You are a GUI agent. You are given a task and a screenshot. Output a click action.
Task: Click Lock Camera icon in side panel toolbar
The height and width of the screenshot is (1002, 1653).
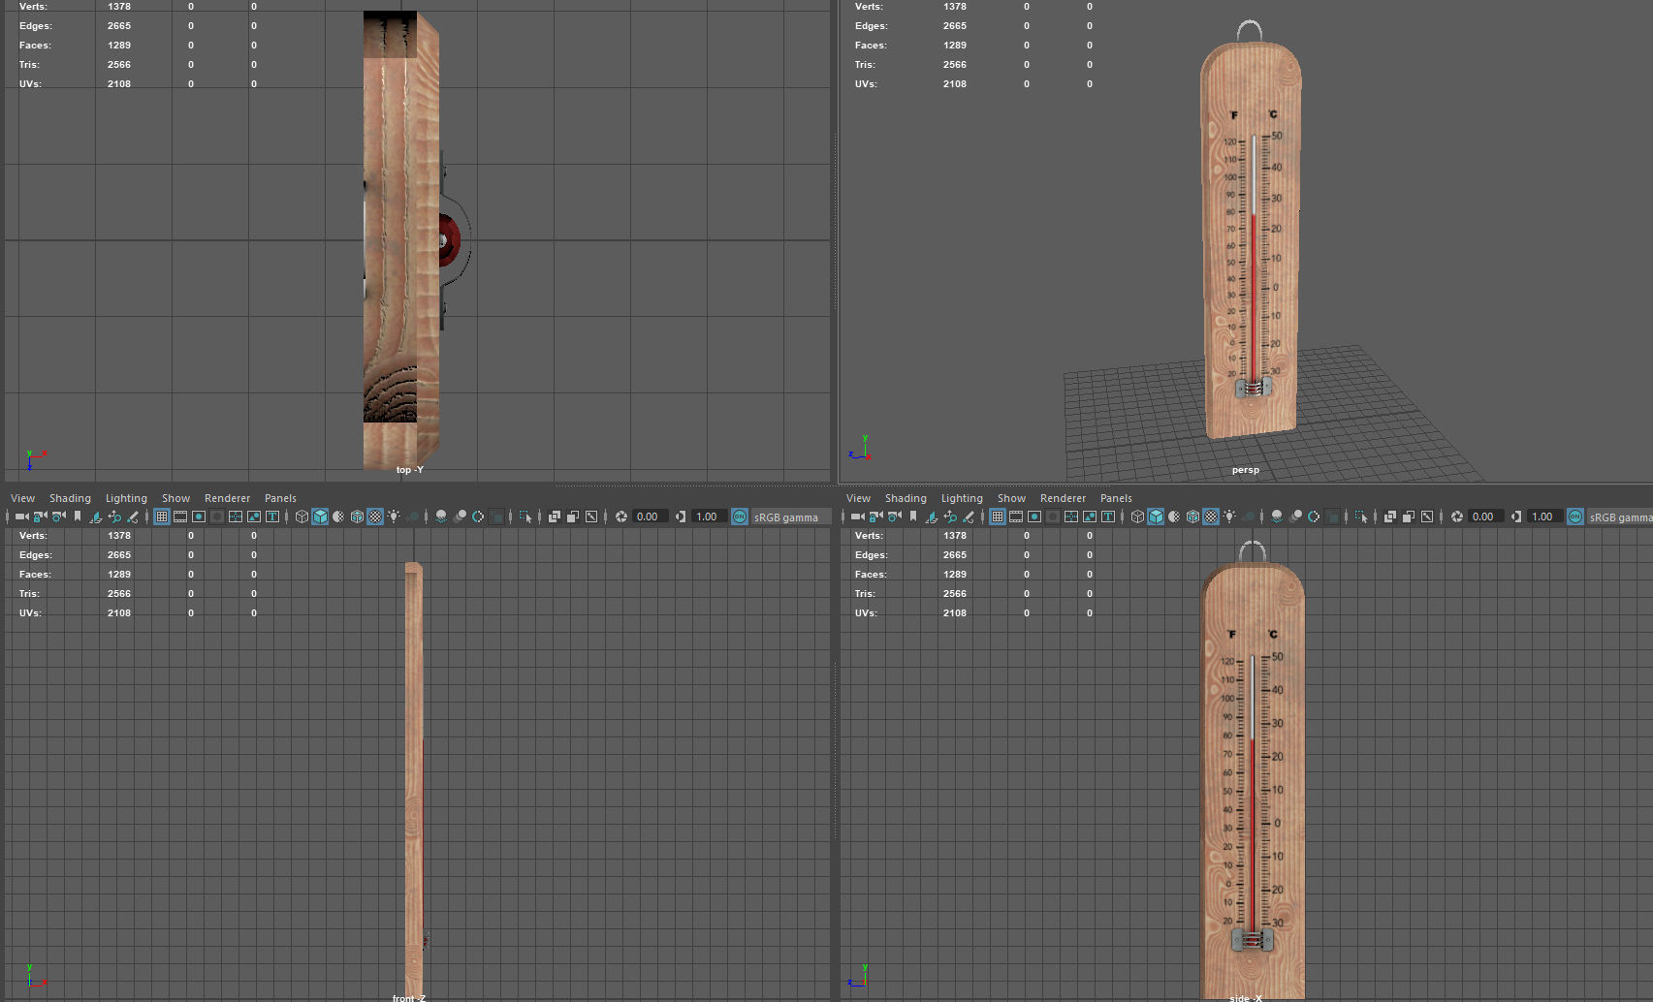pos(875,517)
